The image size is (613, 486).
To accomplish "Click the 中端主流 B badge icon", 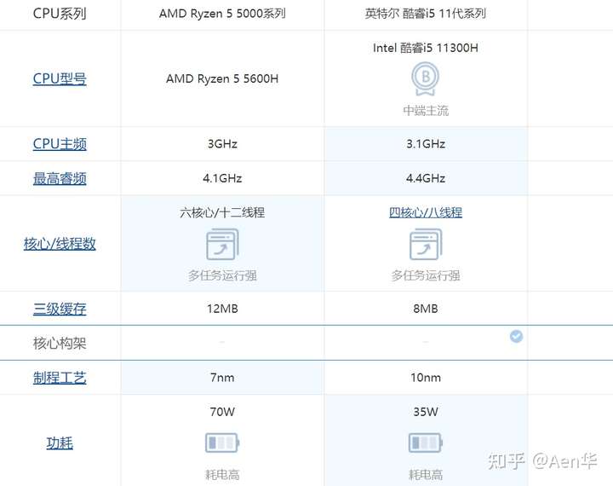I will pos(426,78).
